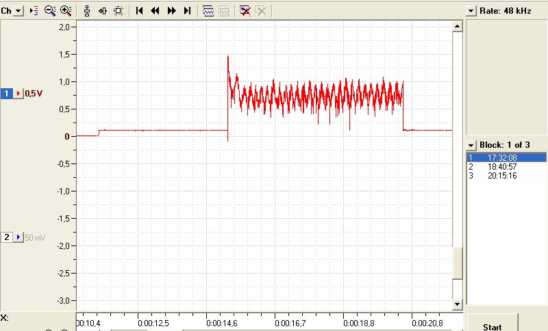
Task: Select block 1 recorded at 17:32:08
Action: click(506, 158)
